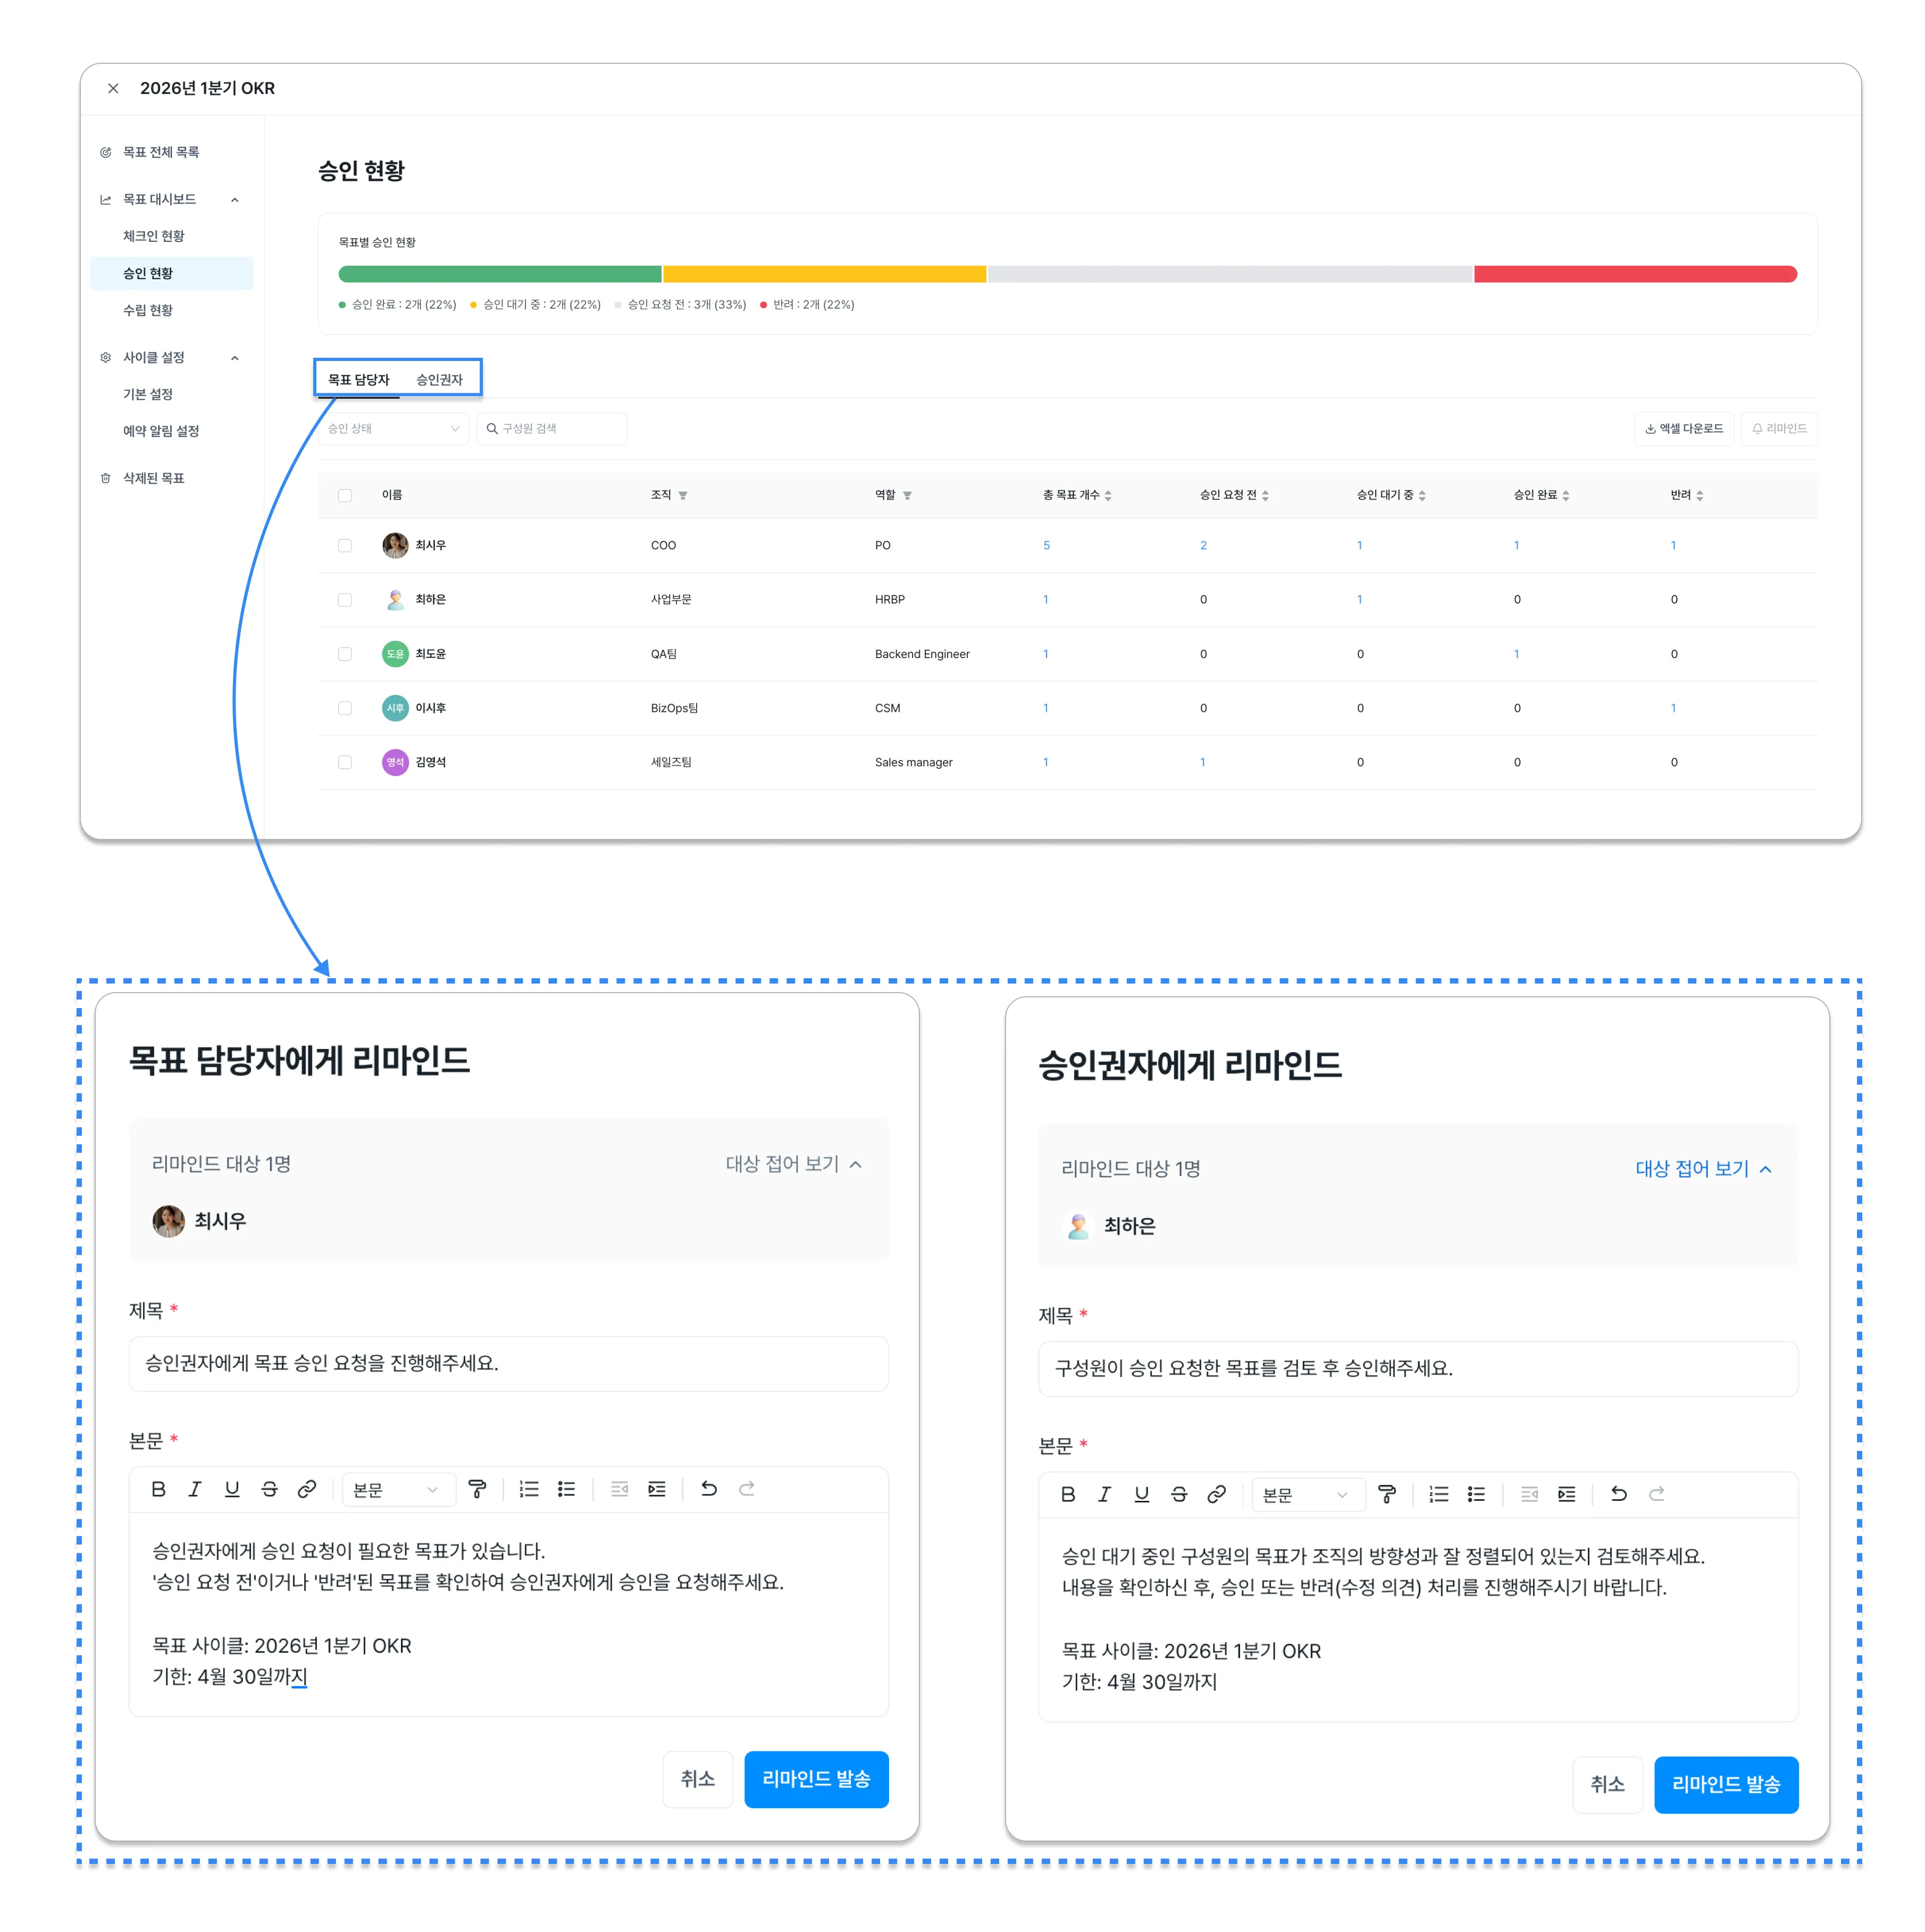This screenshot has width=1925, height=1932.
Task: Collapse targets in 승인권자 reminder dialog
Action: point(1704,1169)
